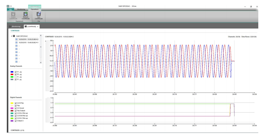Collapse the SIAB110FC032AC tree node
This screenshot has width=263, height=139.
coord(12,36)
